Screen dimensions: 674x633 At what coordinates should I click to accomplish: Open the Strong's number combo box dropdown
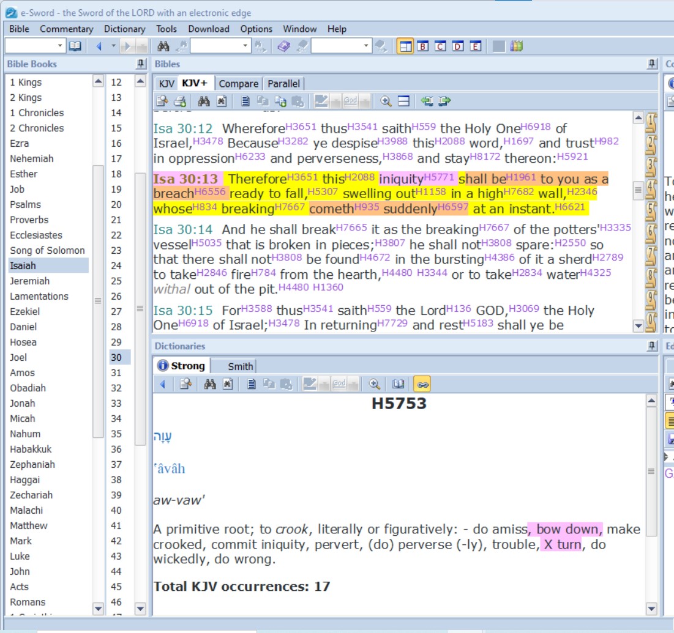366,45
